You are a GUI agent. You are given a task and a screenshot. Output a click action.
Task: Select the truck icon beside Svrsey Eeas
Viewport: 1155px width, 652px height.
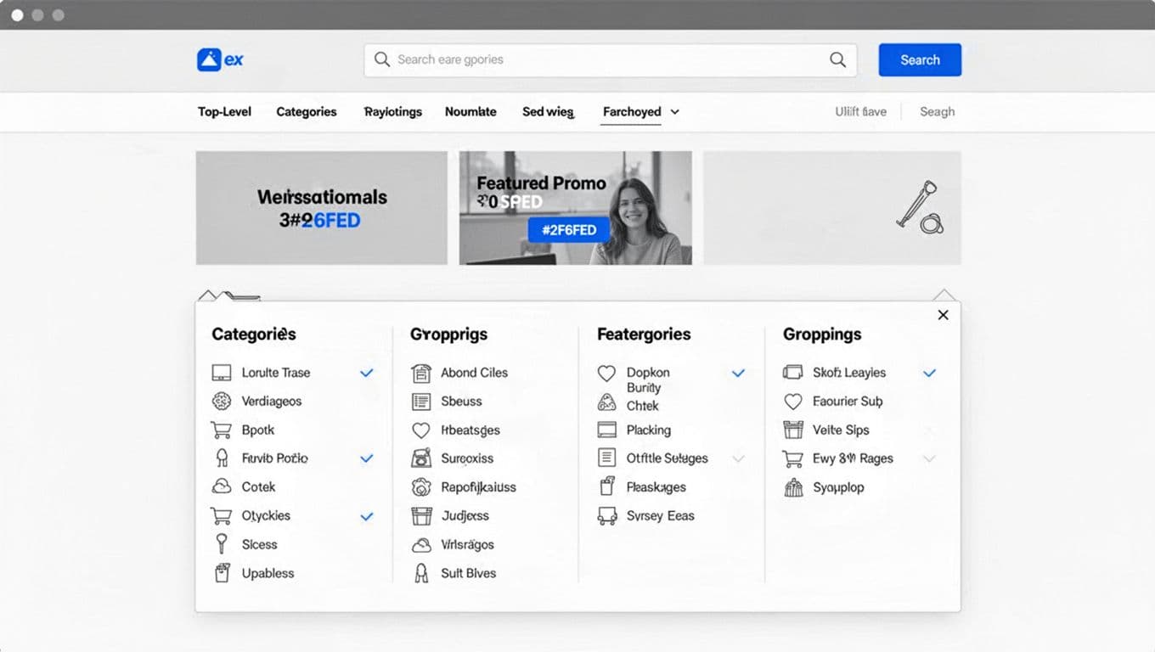coord(607,516)
